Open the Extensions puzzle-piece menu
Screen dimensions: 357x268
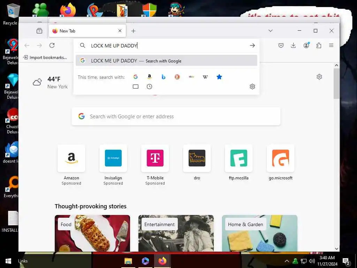point(319,45)
